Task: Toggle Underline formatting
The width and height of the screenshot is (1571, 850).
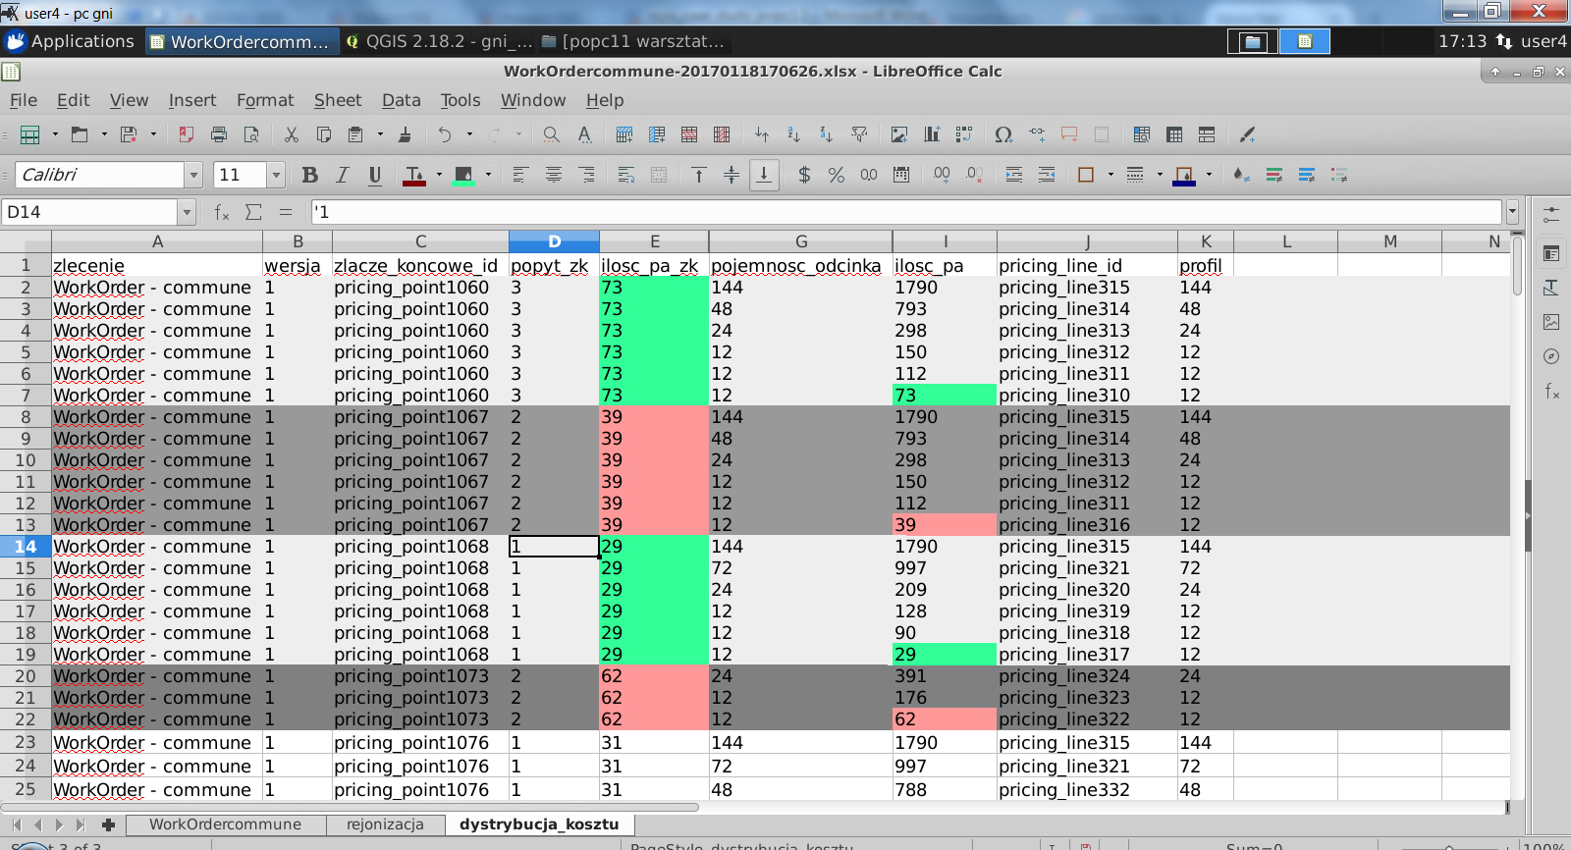Action: (374, 175)
